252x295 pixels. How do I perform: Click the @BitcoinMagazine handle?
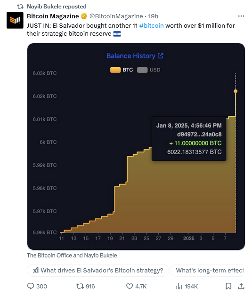pos(116,16)
